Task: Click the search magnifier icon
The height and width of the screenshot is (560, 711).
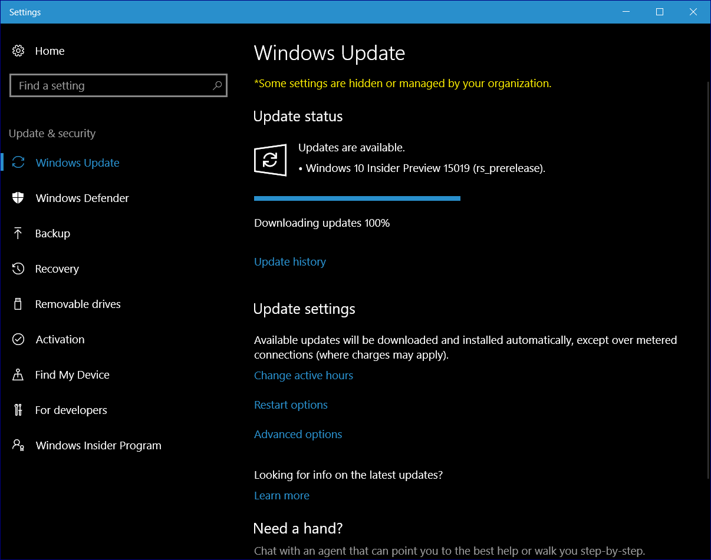Action: coord(217,86)
